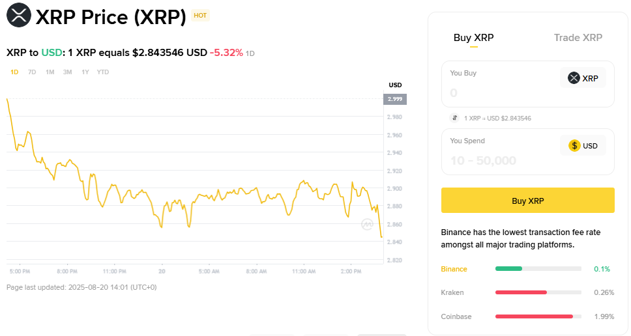Switch chart to 1M range
The height and width of the screenshot is (336, 631).
click(50, 72)
